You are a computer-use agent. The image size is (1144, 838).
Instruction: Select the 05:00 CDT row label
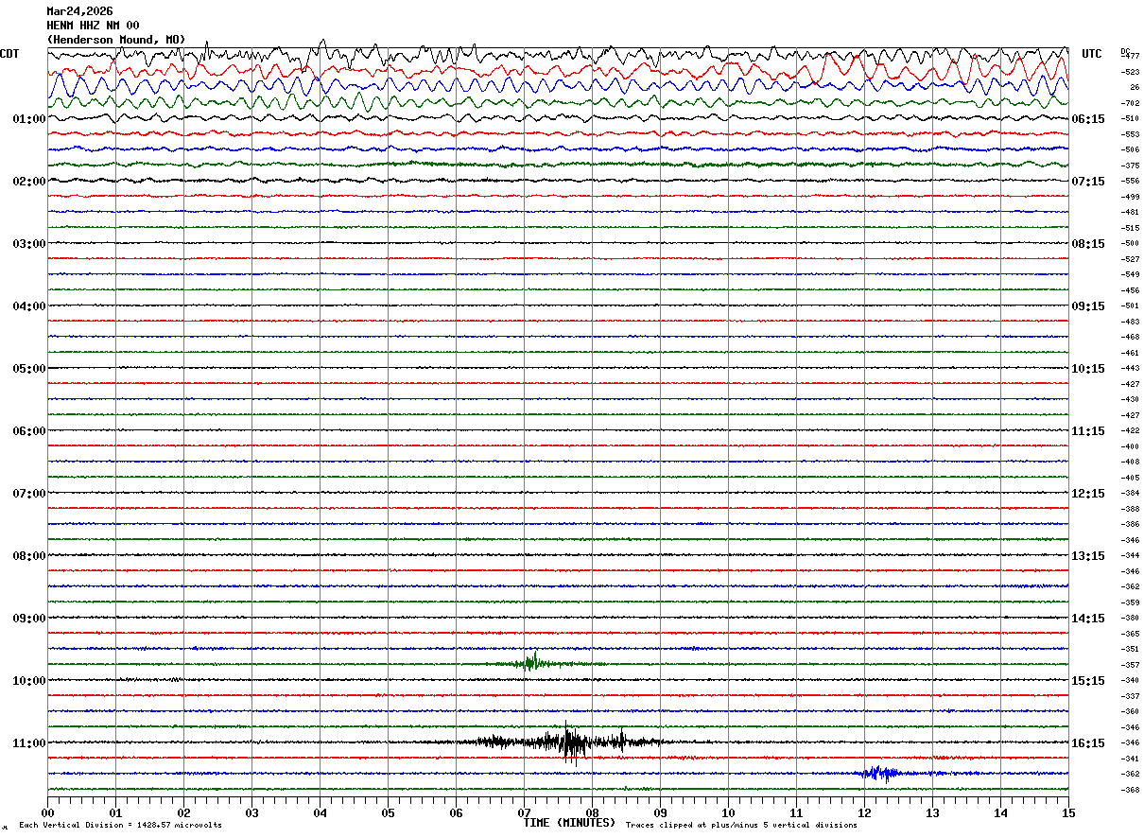pyautogui.click(x=29, y=369)
